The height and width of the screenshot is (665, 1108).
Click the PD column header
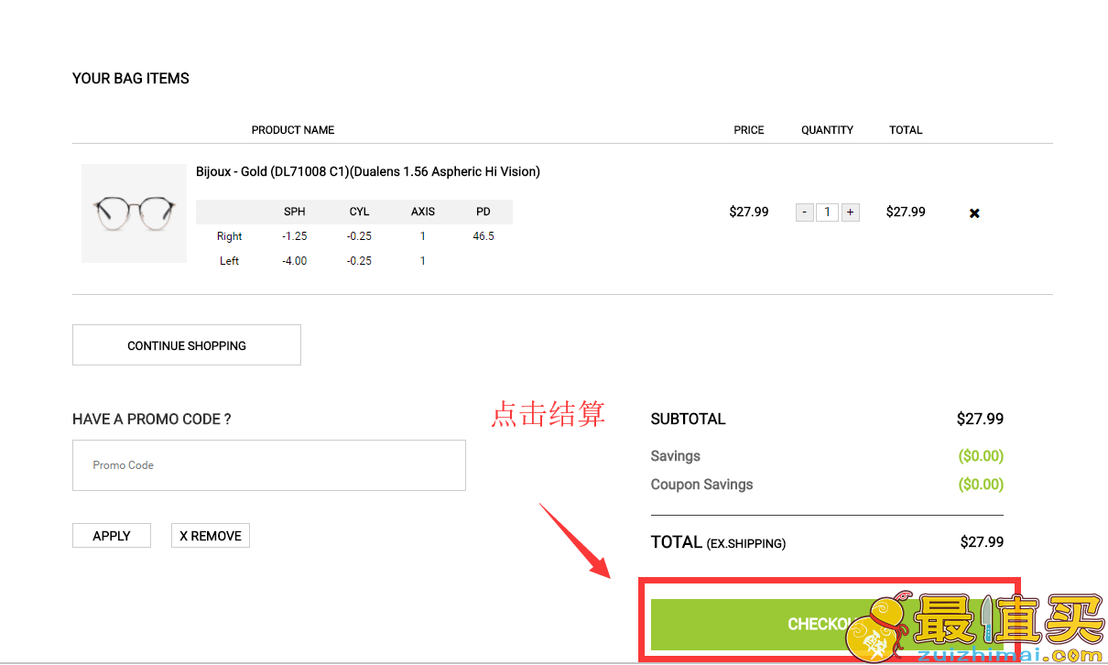[483, 212]
